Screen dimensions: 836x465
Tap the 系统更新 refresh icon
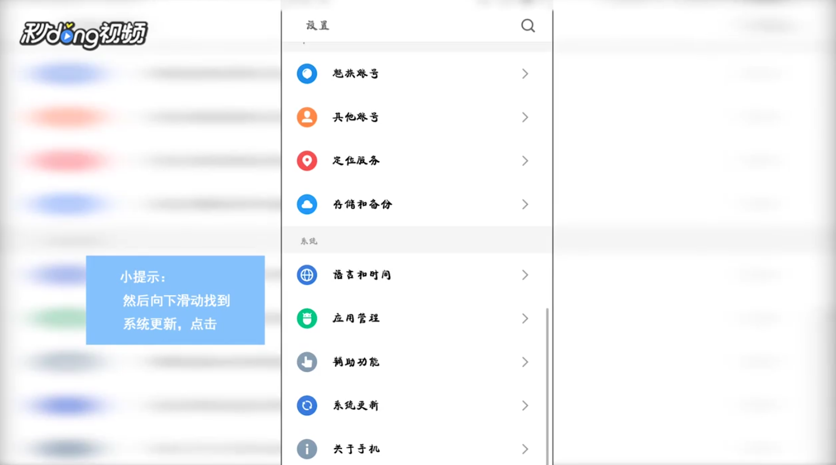coord(307,405)
